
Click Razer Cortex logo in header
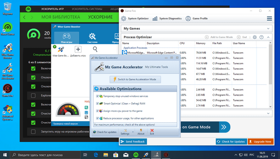[x=28, y=9]
